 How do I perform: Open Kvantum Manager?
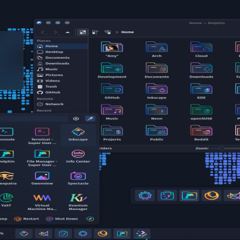click(x=78, y=202)
